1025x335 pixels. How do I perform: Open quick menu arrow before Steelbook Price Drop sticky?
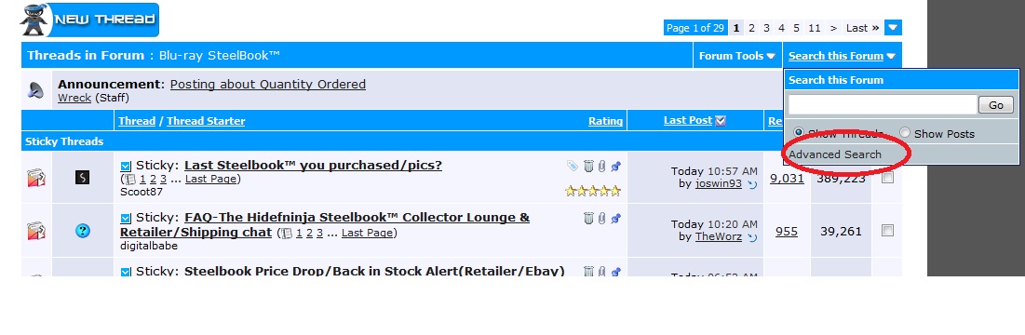(x=126, y=272)
